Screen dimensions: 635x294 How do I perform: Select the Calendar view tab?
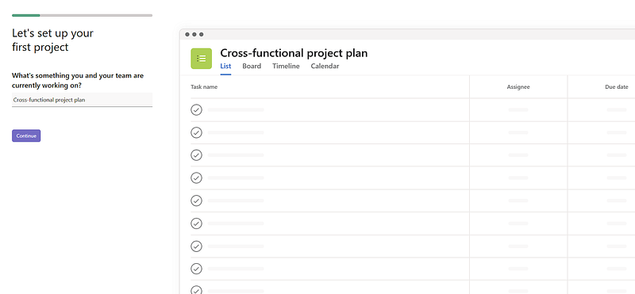click(x=325, y=66)
